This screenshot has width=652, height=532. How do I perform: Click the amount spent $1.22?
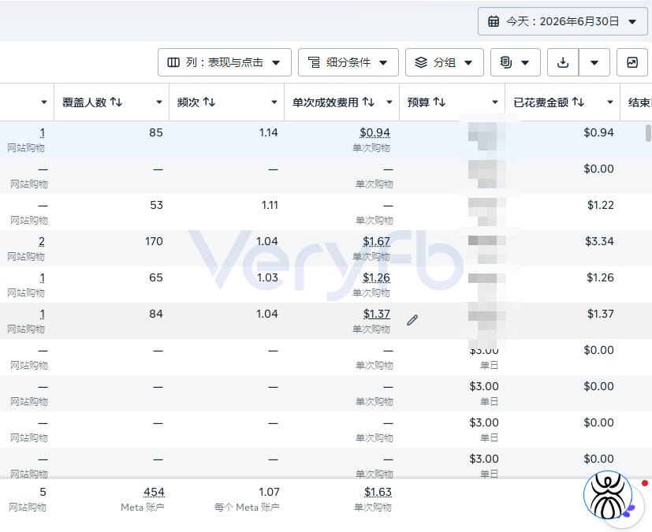601,205
